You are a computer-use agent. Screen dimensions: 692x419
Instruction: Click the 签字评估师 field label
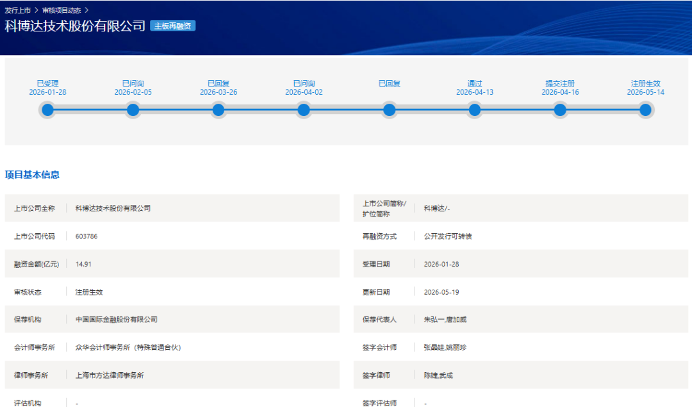click(x=379, y=403)
